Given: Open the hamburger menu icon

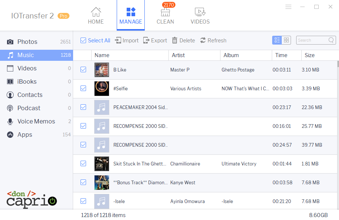Looking at the screenshot, I should 288,7.
